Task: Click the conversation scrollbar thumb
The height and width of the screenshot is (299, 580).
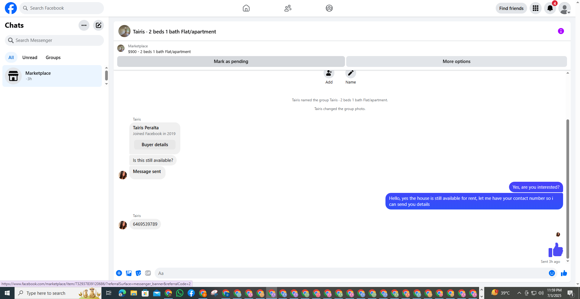Action: 568,189
